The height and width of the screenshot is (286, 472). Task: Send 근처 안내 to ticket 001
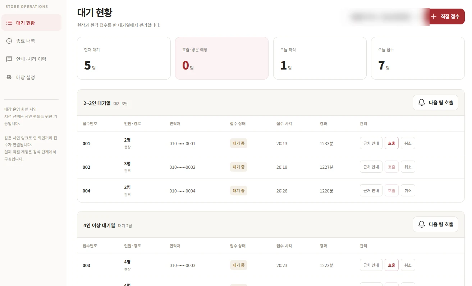click(371, 143)
